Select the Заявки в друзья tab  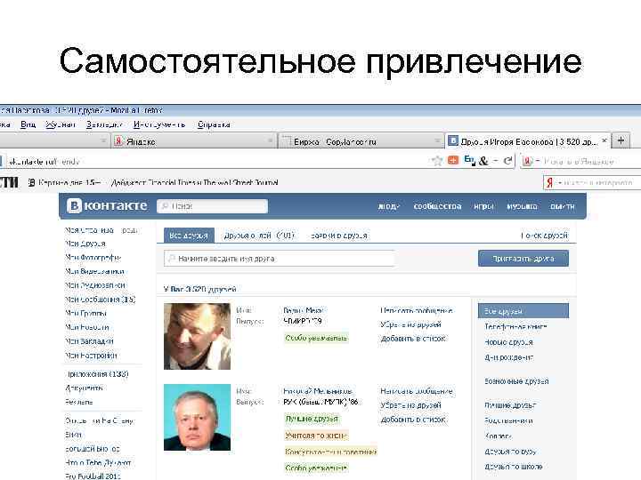(339, 236)
